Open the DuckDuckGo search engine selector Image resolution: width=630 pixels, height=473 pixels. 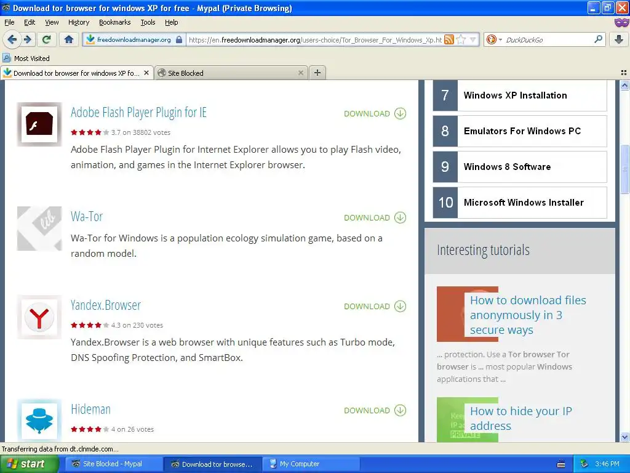494,39
